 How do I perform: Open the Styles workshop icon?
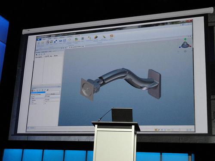52,42
